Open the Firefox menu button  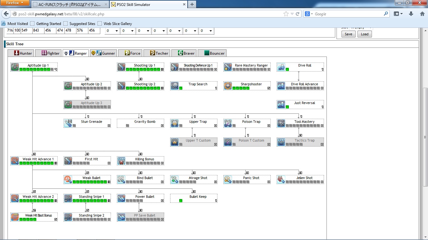pos(15,3)
